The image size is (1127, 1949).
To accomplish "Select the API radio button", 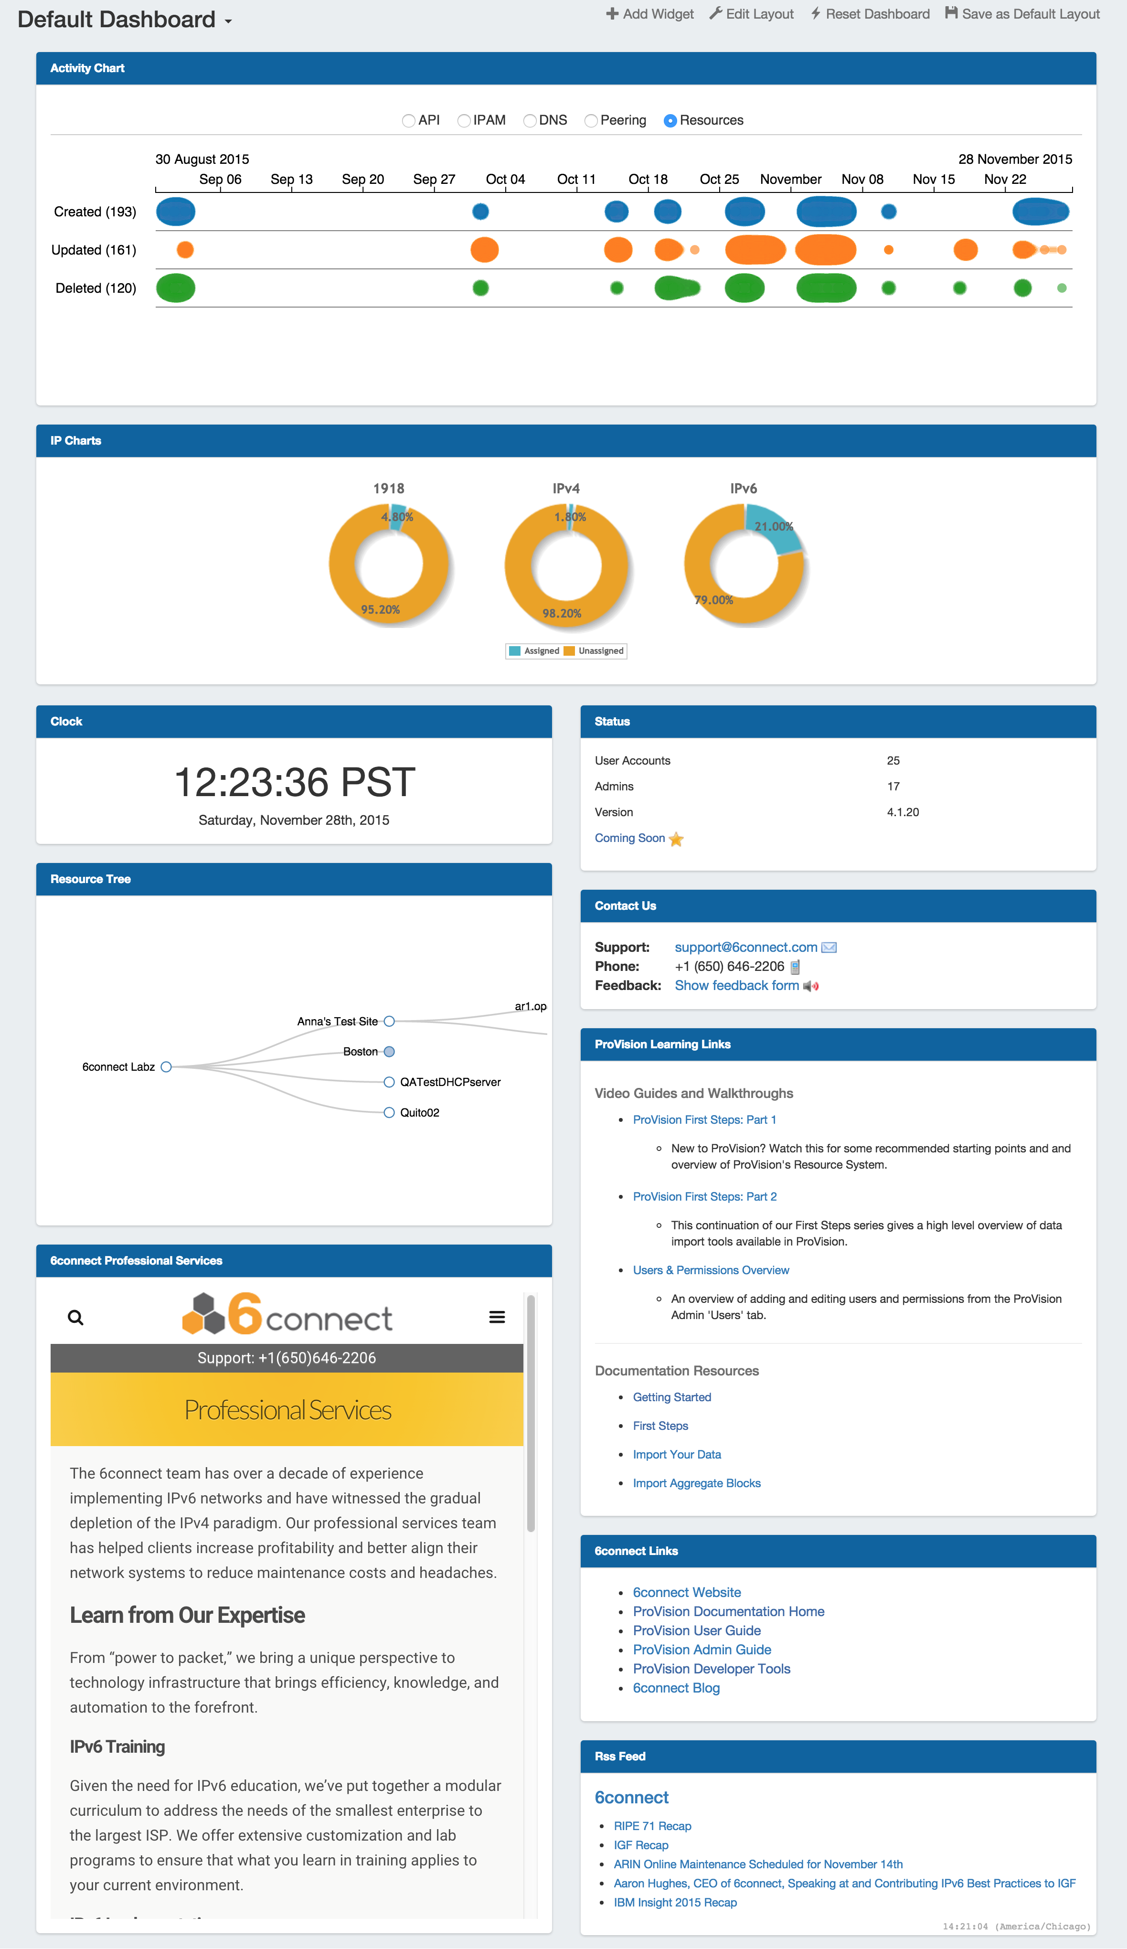I will pyautogui.click(x=408, y=121).
